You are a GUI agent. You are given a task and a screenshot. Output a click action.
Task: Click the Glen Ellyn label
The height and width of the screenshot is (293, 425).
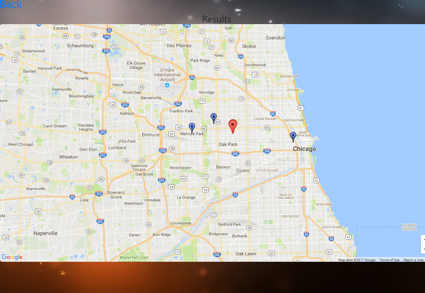click(x=88, y=149)
